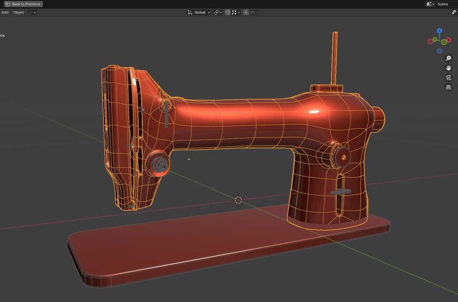Image resolution: width=458 pixels, height=302 pixels.
Task: Click the green Y axis on gizmo
Action: click(435, 39)
